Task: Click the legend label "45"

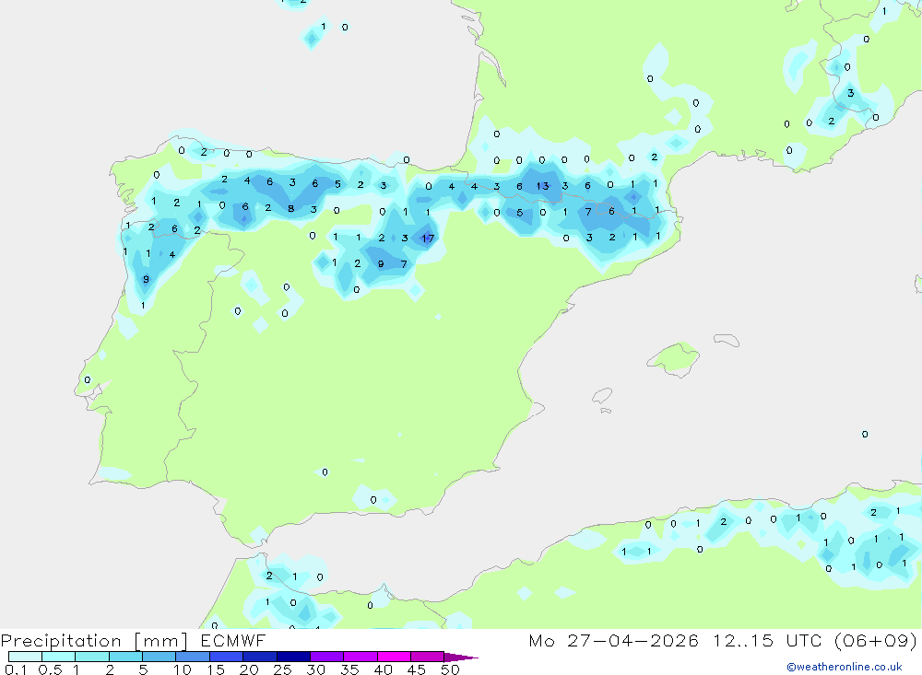Action: click(x=417, y=669)
